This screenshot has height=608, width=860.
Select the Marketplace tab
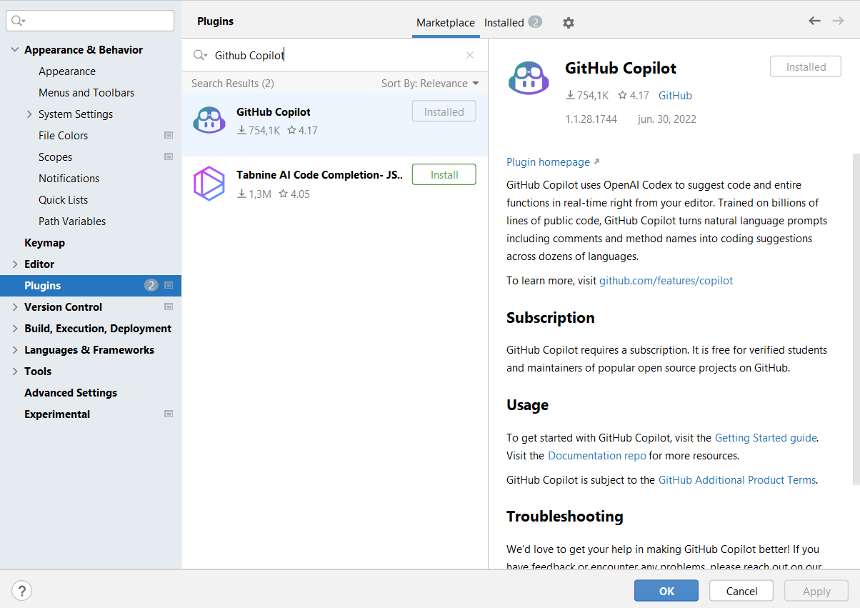tap(446, 22)
